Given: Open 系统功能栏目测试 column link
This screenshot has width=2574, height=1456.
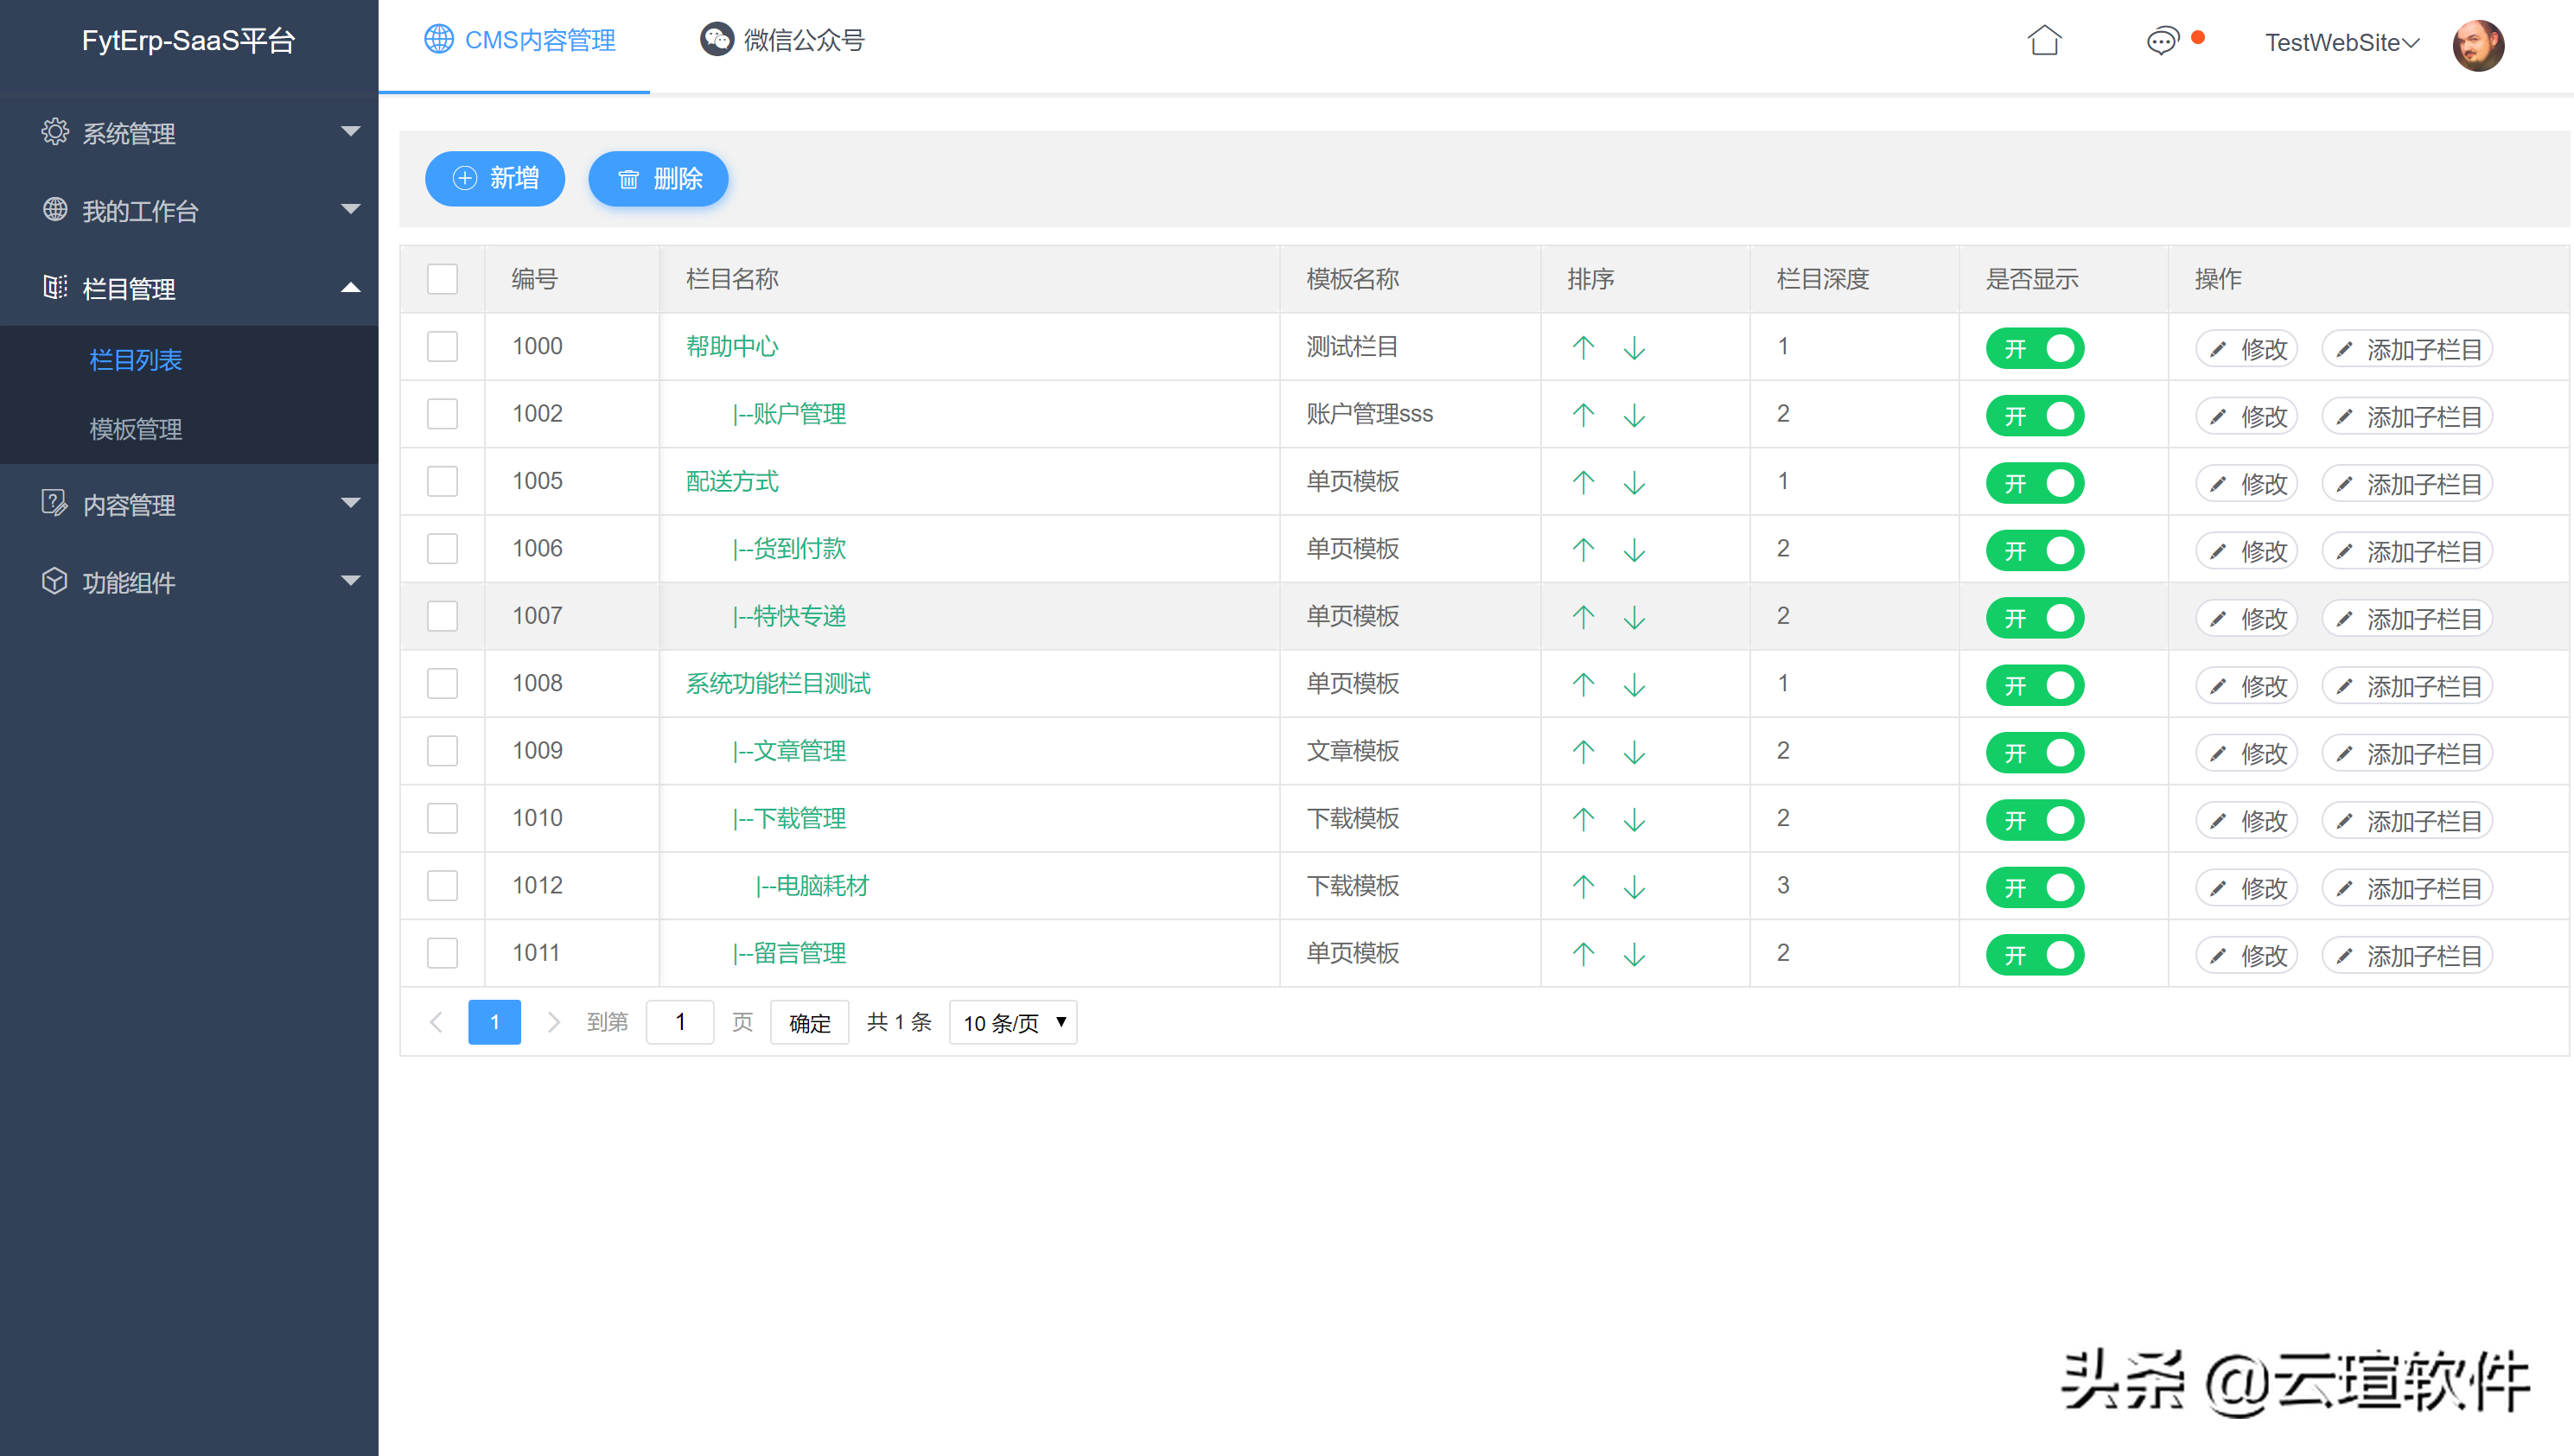Looking at the screenshot, I should pos(778,684).
